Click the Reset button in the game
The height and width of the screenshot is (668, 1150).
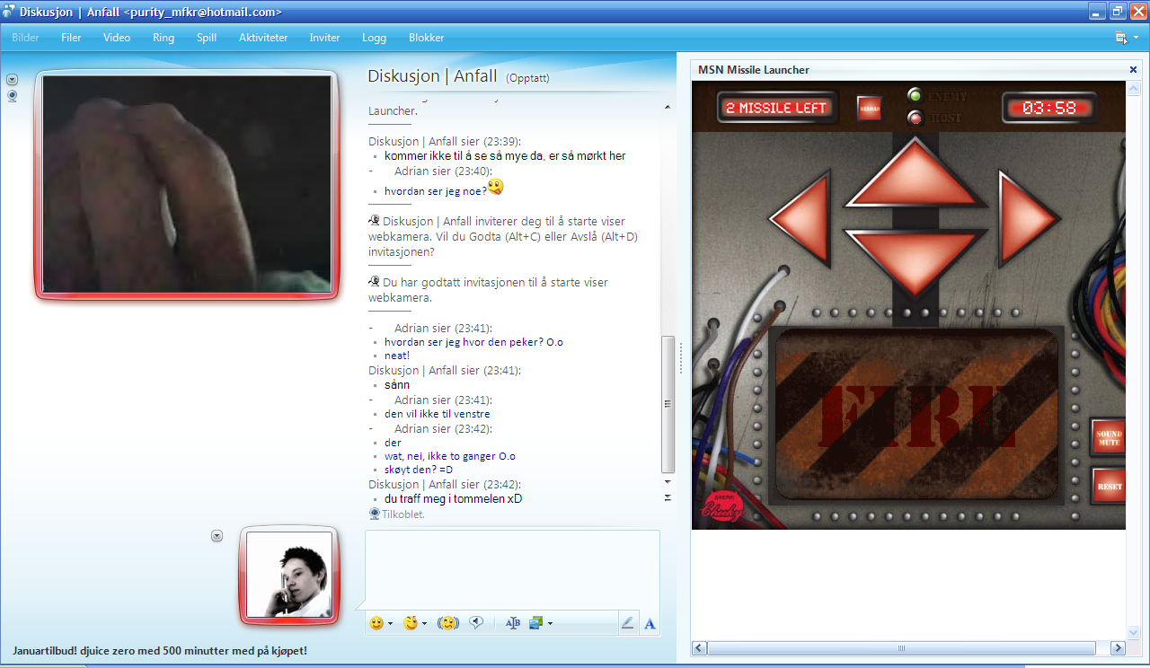point(1109,487)
